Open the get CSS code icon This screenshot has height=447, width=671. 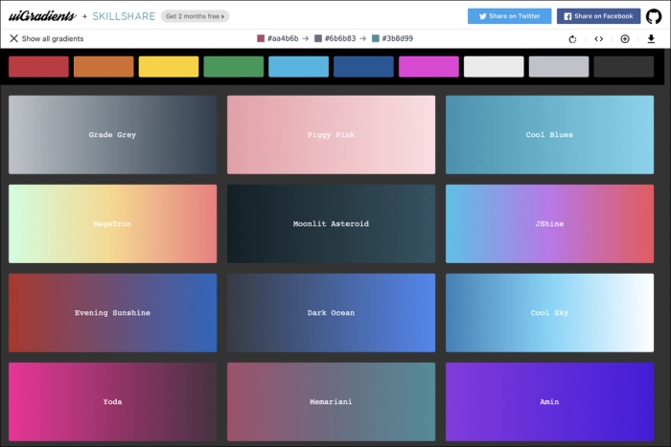599,39
